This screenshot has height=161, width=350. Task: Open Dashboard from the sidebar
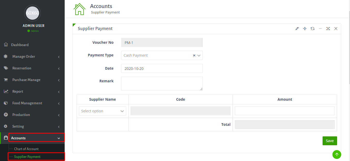pyautogui.click(x=20, y=45)
